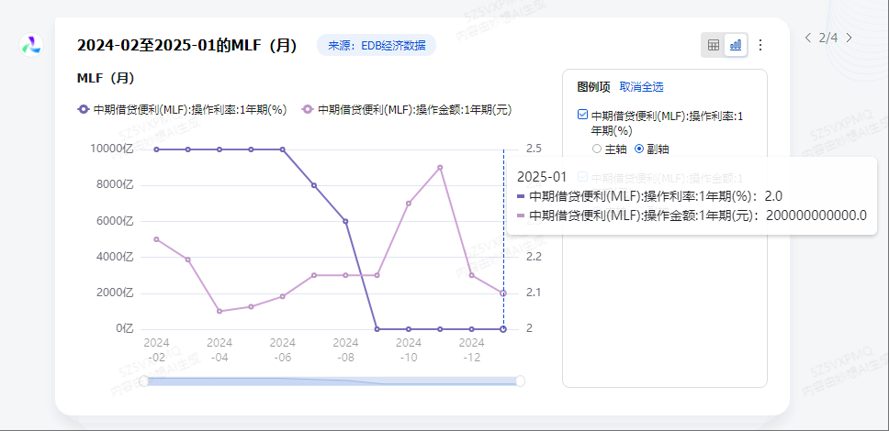Click the 2/4 page indicator
Viewport: 889px width, 431px height.
pyautogui.click(x=828, y=38)
